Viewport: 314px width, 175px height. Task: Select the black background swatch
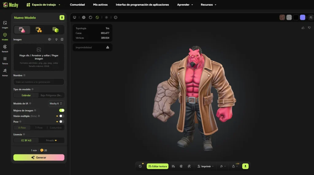pos(296,17)
